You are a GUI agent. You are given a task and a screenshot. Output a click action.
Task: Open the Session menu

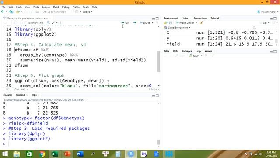click(46, 7)
